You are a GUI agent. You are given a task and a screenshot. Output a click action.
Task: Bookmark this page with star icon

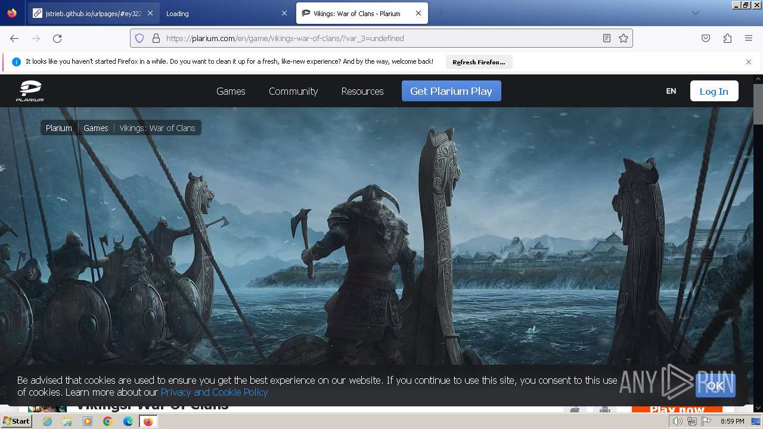[x=624, y=38]
